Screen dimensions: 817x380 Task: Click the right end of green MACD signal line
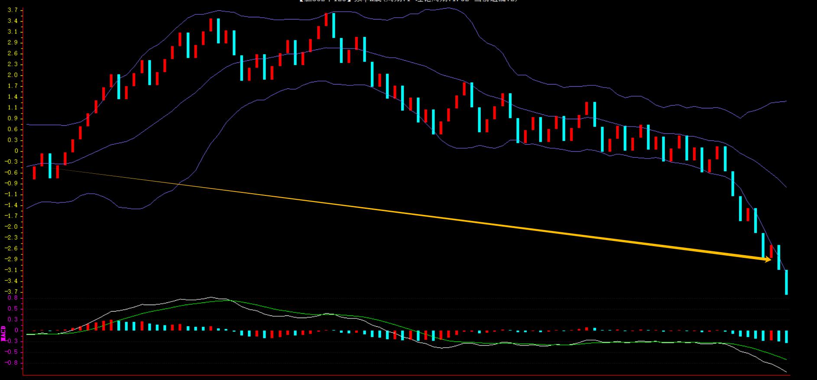click(x=786, y=359)
